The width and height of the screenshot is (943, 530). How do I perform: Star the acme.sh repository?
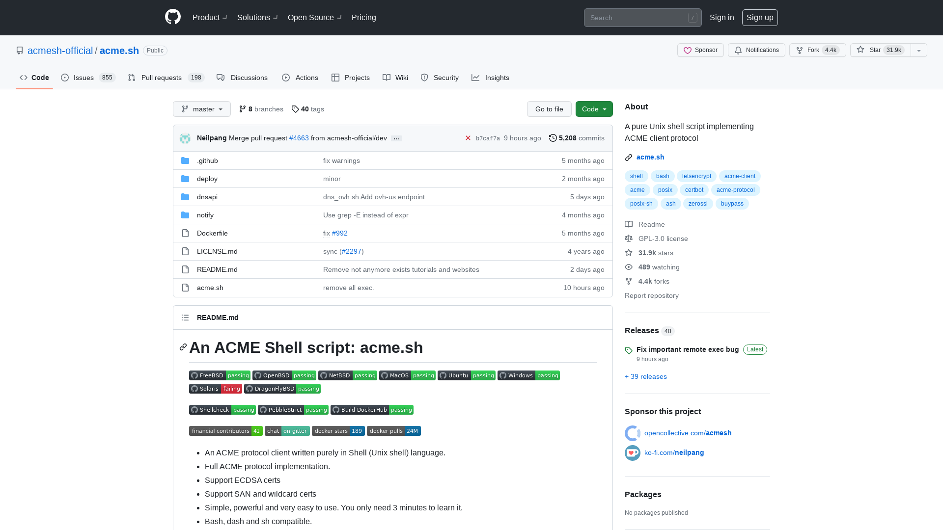click(x=880, y=50)
